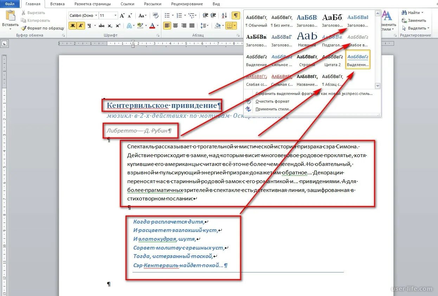Clear formatting using the eraser icon in Шрифт group

(155, 16)
